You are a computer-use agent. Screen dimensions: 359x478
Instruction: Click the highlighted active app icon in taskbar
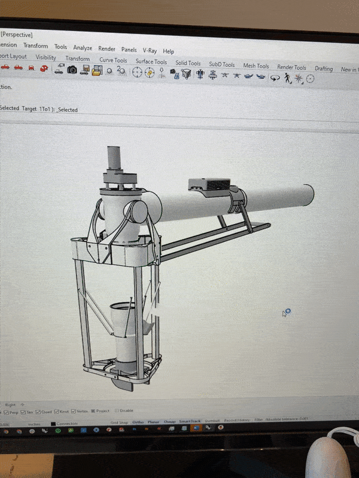pos(196,428)
